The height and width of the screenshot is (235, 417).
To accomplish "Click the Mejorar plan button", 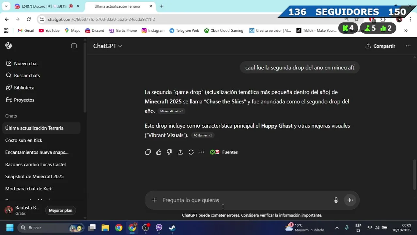I will (61, 211).
